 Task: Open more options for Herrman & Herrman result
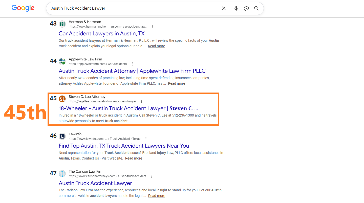click(153, 27)
